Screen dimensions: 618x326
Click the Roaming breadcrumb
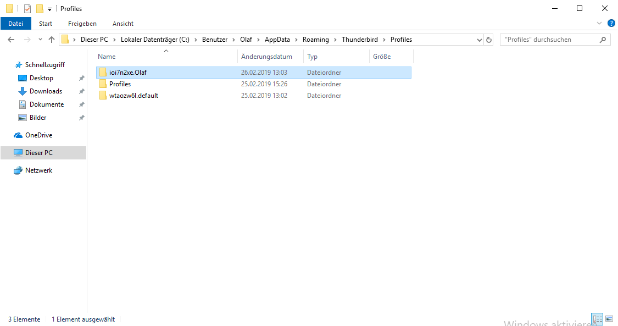[316, 40]
